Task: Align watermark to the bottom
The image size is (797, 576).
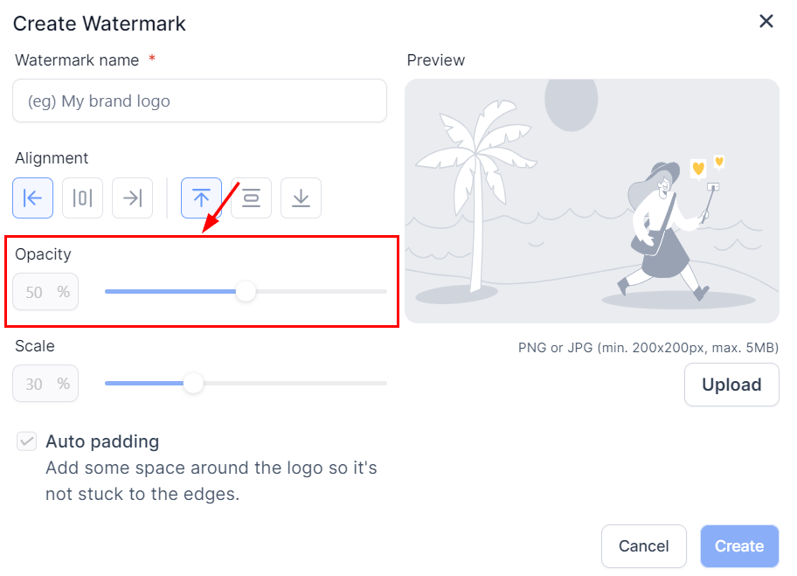Action: coord(301,198)
